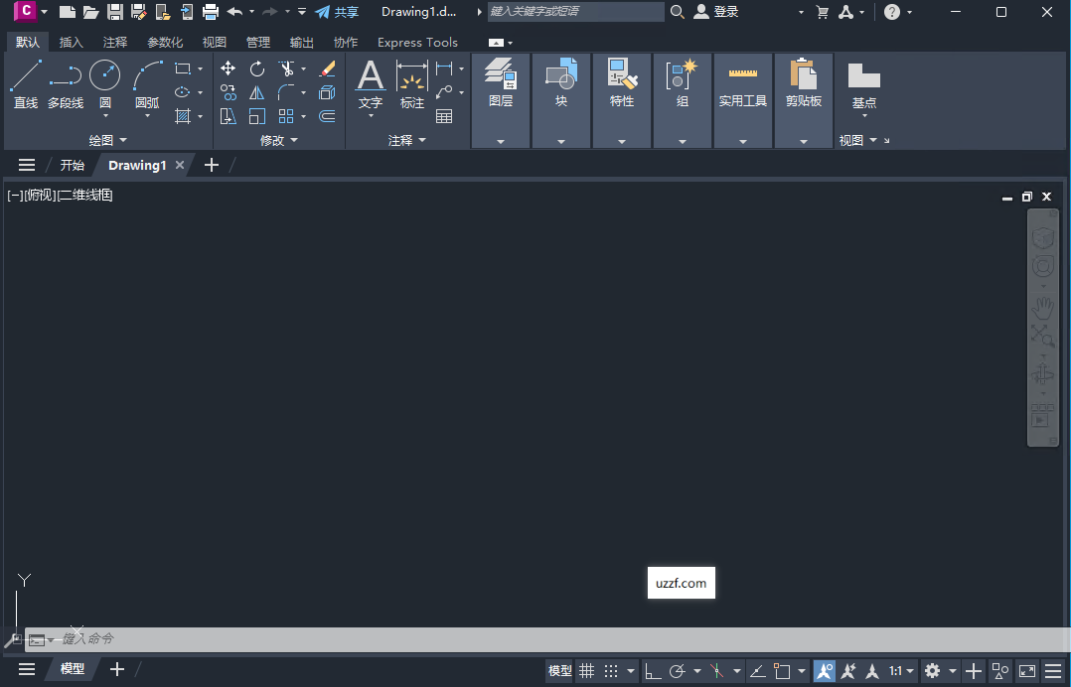The width and height of the screenshot is (1071, 687).
Task: Select the Move tool in the Modify panel
Action: (x=228, y=69)
